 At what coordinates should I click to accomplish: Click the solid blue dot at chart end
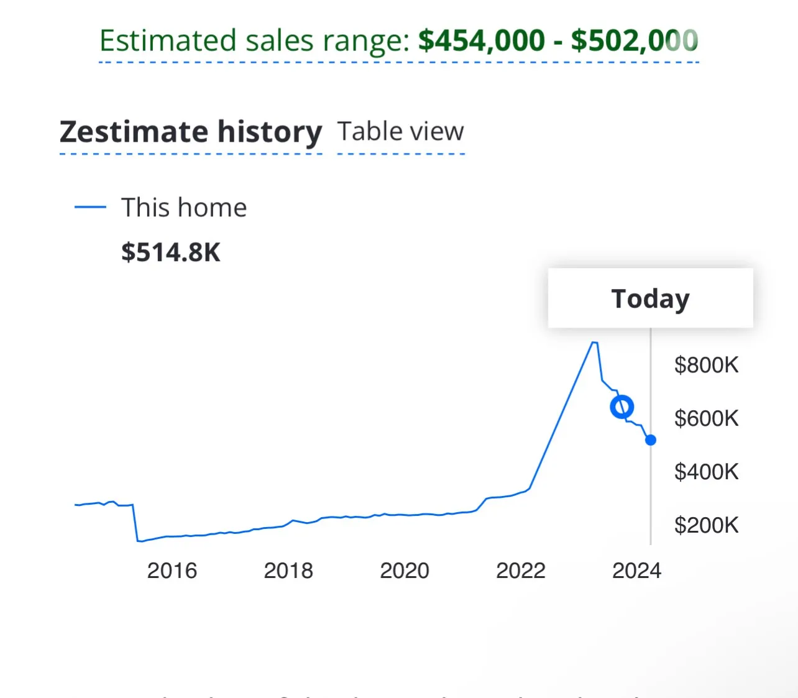(x=651, y=440)
